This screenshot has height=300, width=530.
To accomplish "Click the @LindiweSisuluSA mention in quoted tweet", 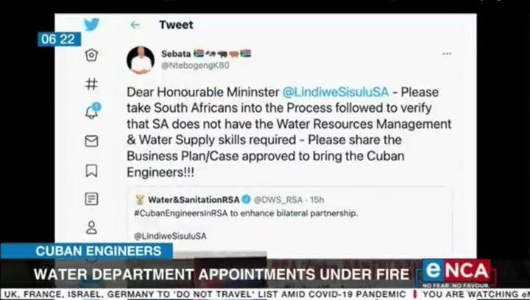I will pyautogui.click(x=170, y=236).
